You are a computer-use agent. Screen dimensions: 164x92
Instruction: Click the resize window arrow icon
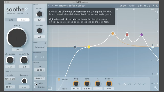pos(156,88)
